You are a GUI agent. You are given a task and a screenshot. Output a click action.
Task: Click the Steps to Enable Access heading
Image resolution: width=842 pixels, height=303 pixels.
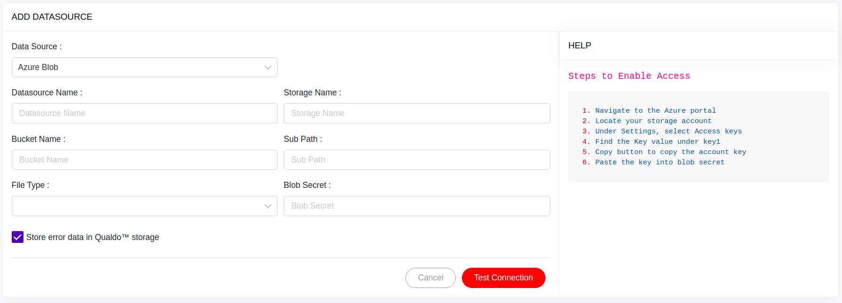click(x=629, y=76)
